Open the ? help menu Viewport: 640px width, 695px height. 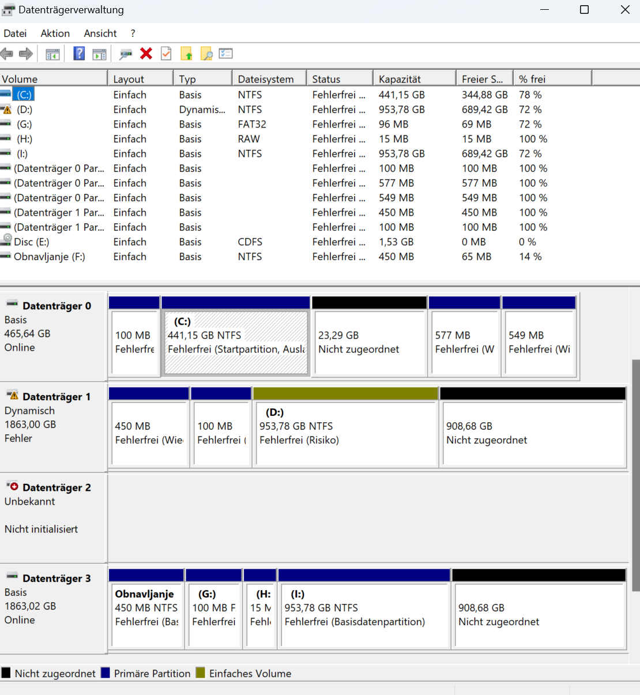coord(133,33)
